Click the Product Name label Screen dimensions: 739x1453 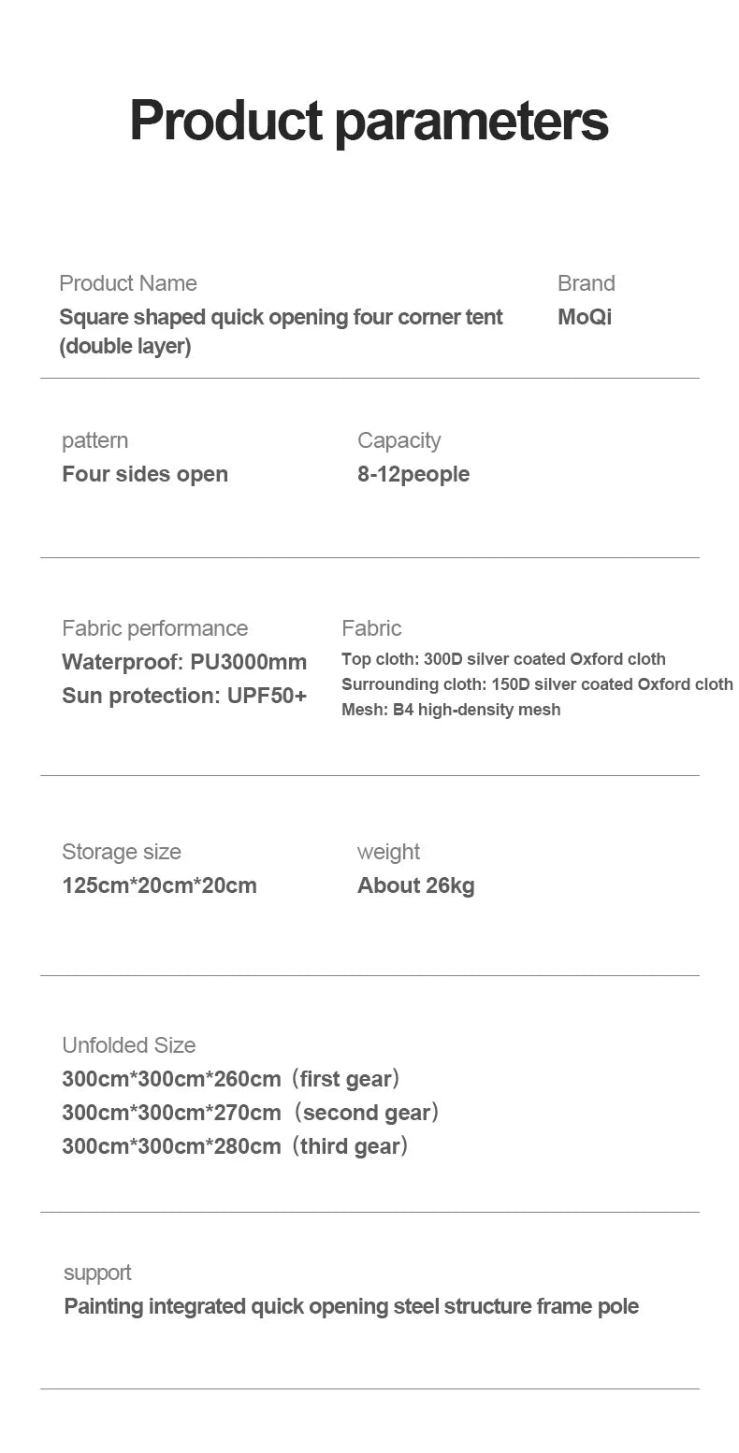128,283
